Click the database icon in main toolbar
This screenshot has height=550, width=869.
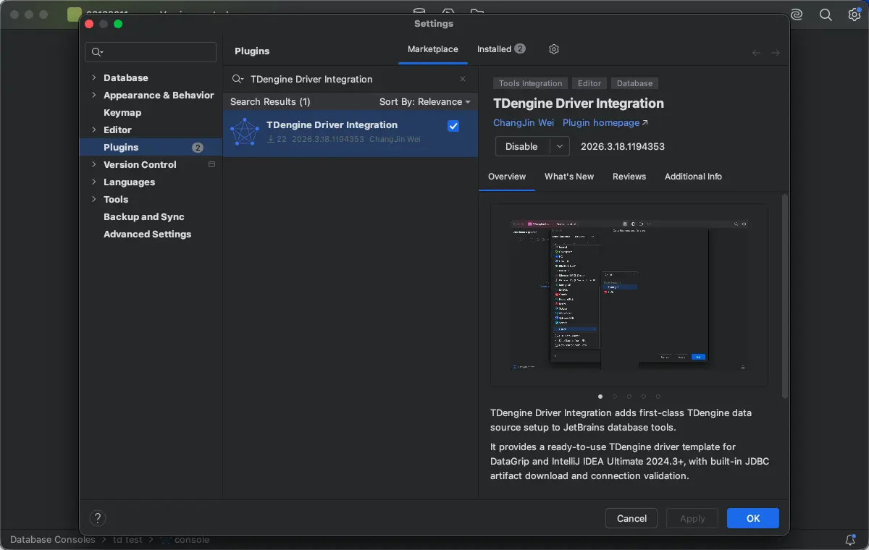[419, 11]
